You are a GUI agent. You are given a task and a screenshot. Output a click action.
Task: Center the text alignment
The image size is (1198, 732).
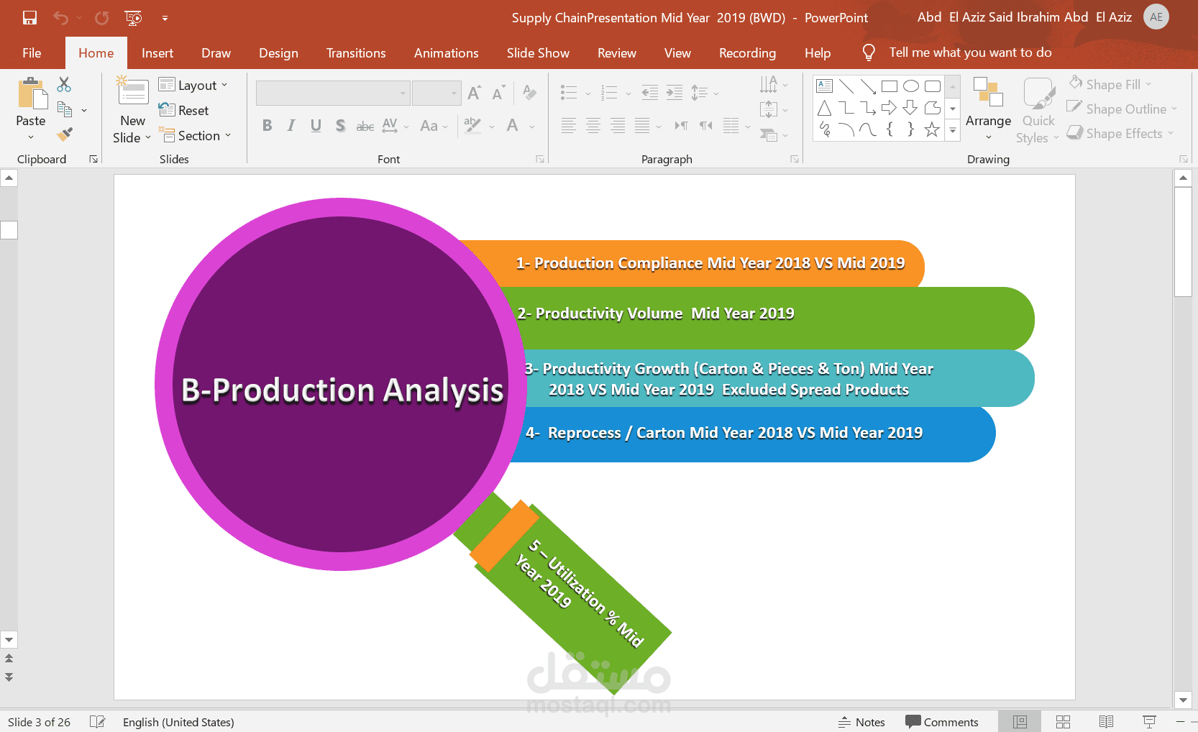point(593,126)
